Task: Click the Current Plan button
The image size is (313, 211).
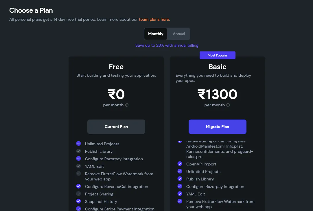Action: [x=116, y=127]
